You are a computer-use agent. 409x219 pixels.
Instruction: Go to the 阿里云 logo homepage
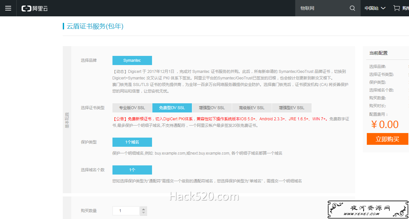pos(35,8)
